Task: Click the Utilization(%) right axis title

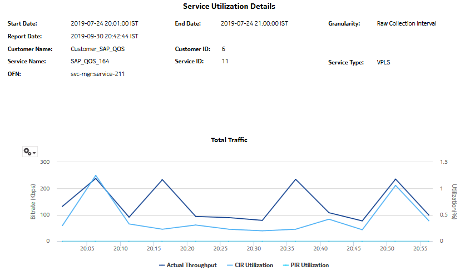Action: tap(454, 202)
